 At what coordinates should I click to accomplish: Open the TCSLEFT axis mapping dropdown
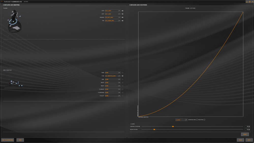click(113, 96)
